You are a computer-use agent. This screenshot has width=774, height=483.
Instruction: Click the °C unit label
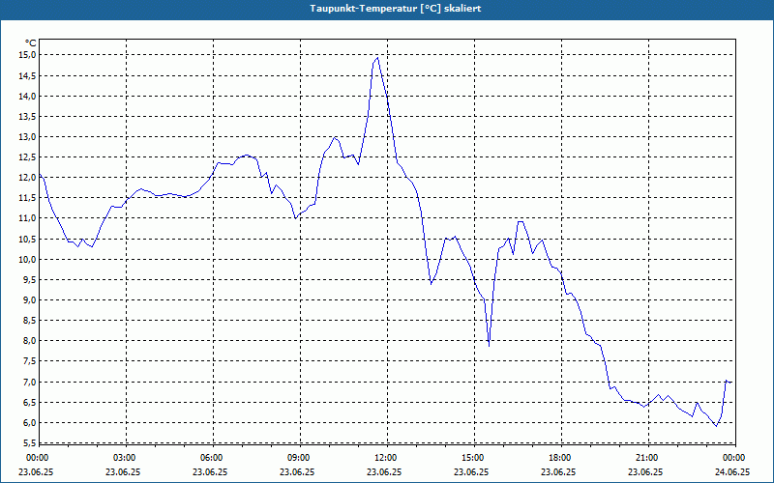pyautogui.click(x=31, y=43)
